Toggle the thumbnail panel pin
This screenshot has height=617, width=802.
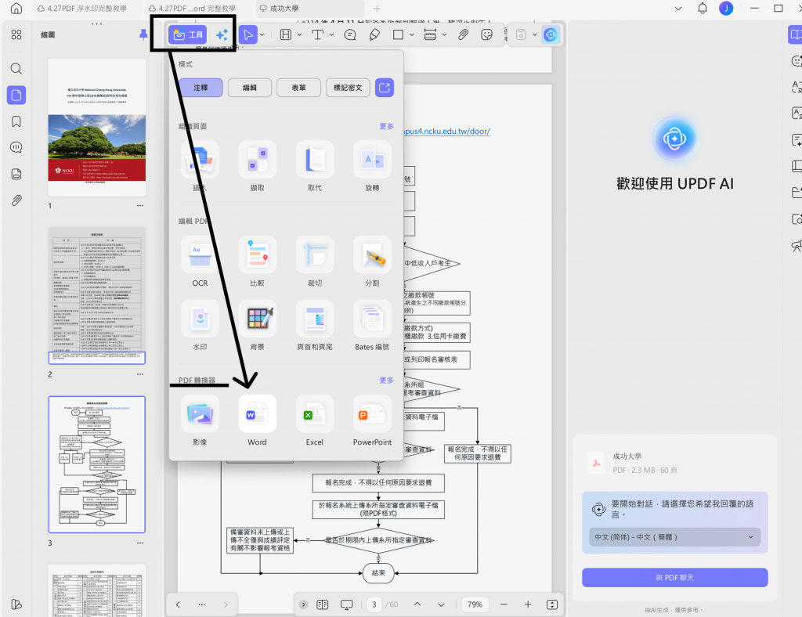(x=143, y=34)
